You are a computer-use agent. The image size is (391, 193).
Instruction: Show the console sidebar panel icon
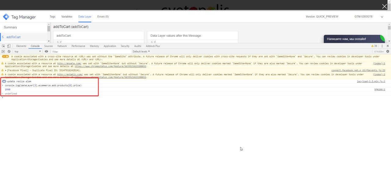point(3,51)
